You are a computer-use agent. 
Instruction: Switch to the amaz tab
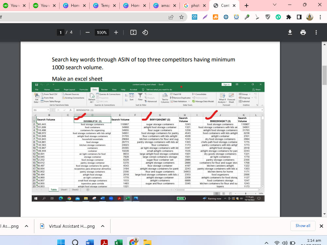point(164,6)
